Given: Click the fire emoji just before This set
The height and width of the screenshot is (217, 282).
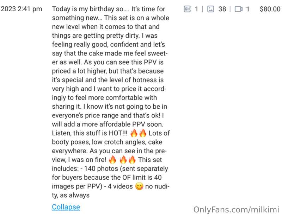Looking at the screenshot, I should (x=132, y=160).
